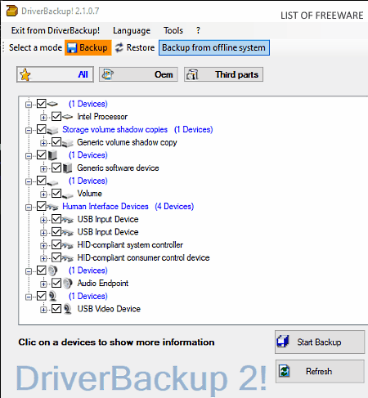Click the drive icon beside Storage volume shadow copies

click(x=52, y=130)
